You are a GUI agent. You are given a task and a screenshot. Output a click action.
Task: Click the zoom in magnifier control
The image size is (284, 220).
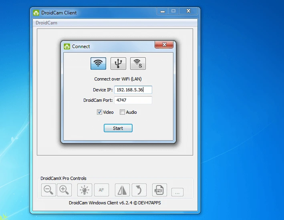64,190
